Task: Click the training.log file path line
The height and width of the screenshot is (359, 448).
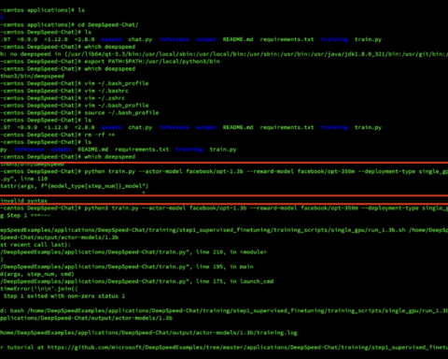Action: [148, 333]
